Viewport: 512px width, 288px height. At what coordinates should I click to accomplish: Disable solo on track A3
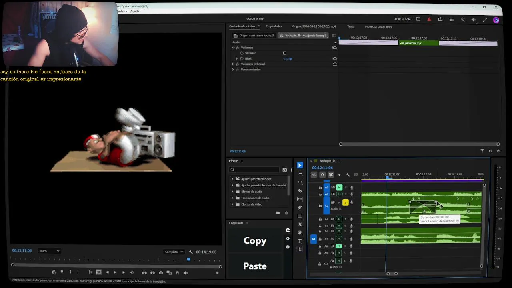[346, 202]
